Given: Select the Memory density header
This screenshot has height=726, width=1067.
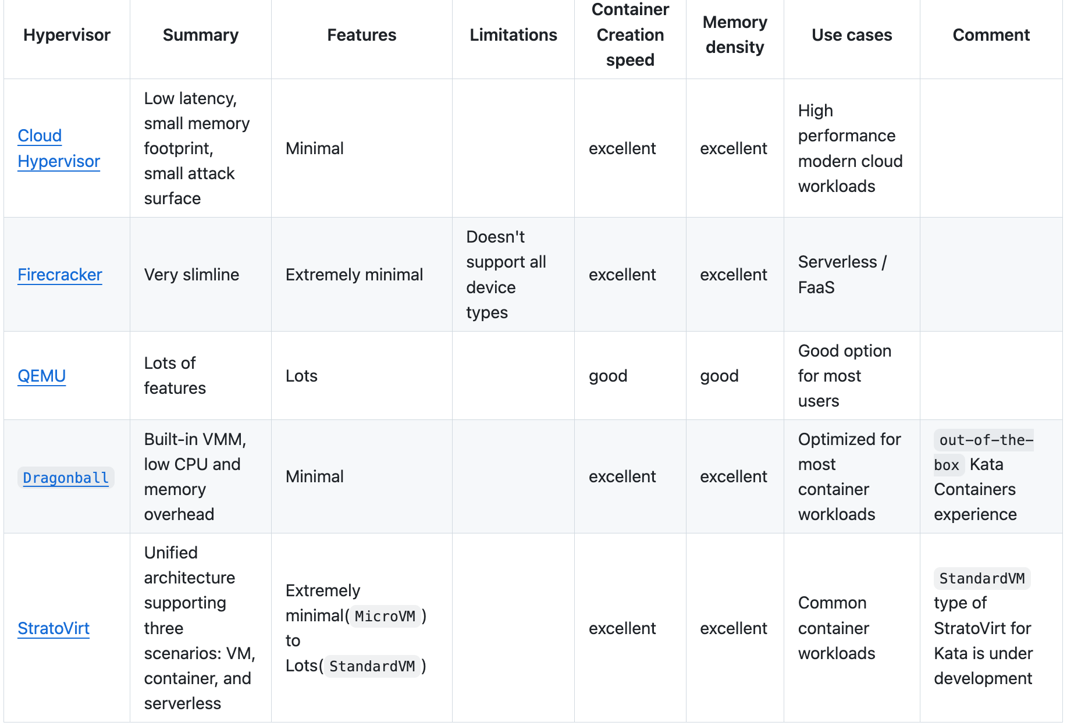Looking at the screenshot, I should [735, 35].
